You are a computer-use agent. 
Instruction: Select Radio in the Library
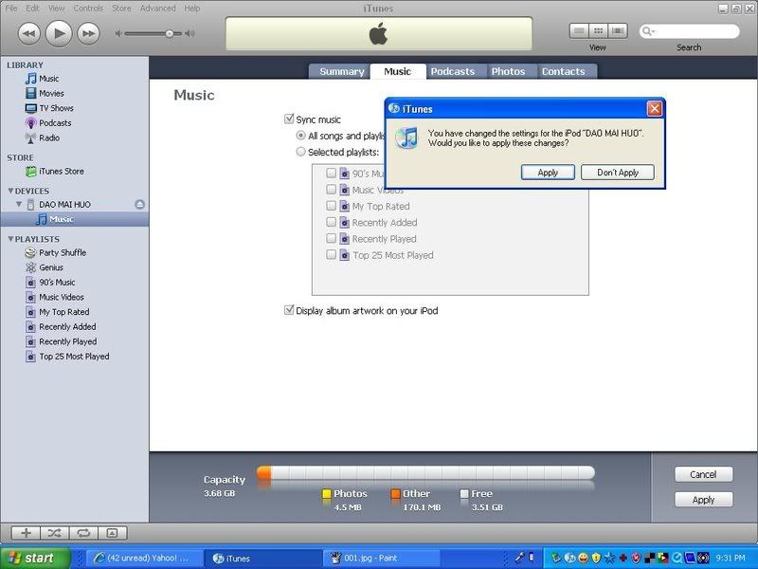pos(49,138)
